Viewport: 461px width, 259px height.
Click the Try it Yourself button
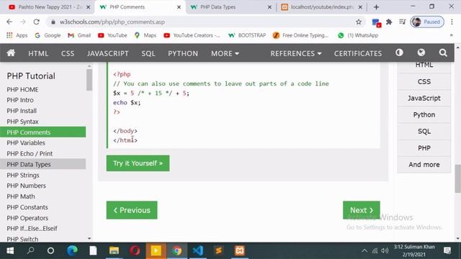point(138,163)
